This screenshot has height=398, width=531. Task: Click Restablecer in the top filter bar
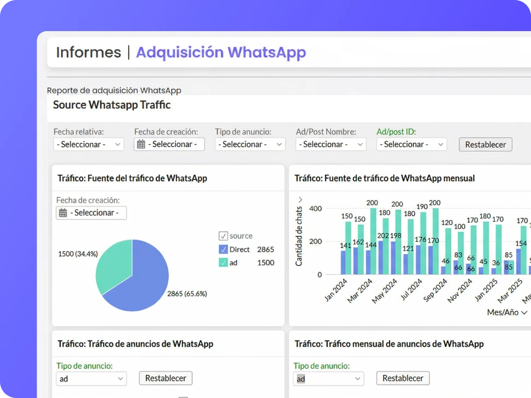[485, 144]
